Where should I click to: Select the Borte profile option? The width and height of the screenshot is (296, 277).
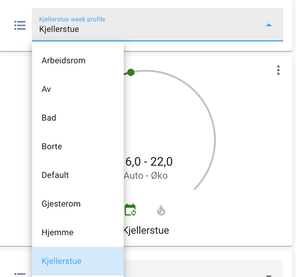52,146
